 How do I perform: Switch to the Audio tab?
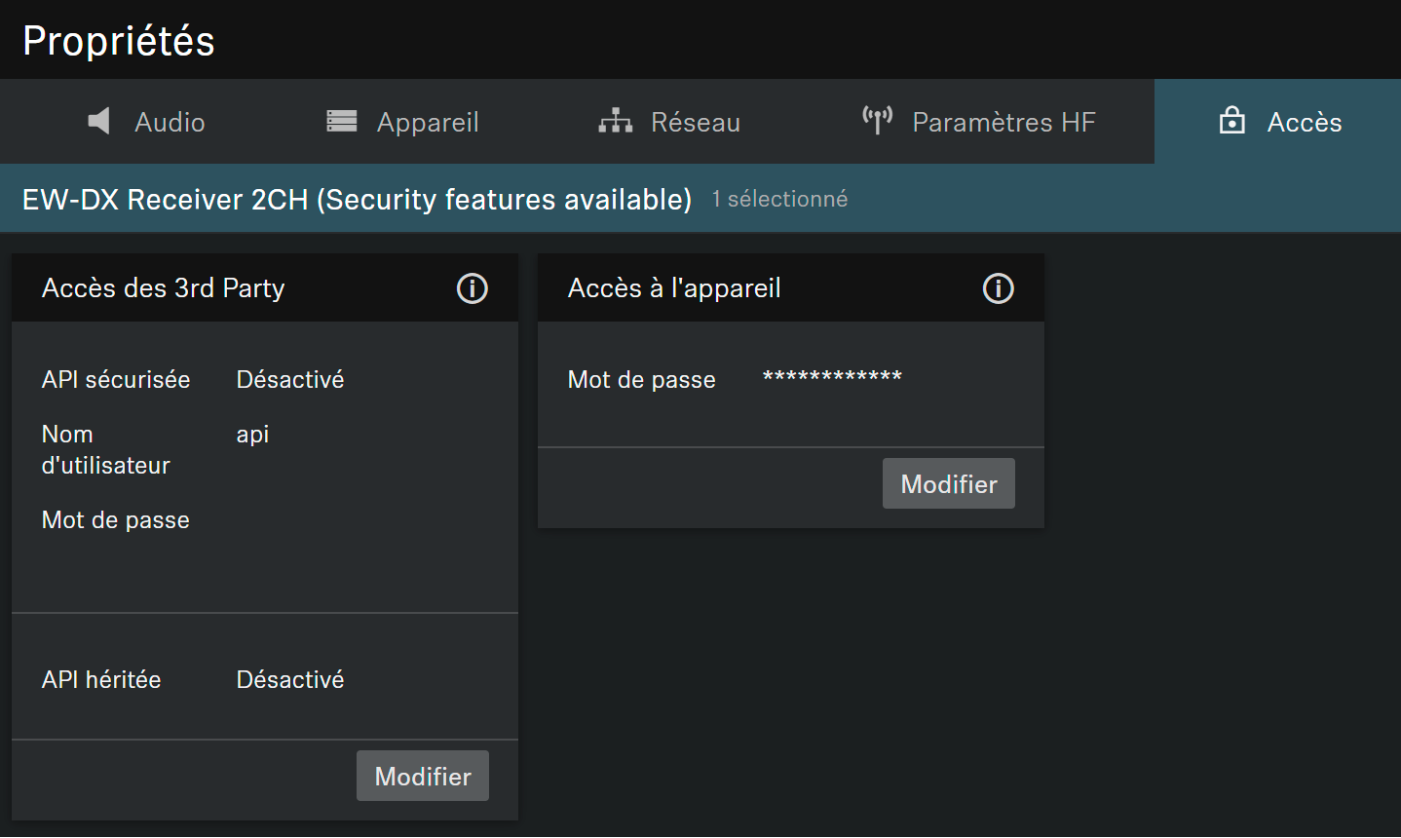170,123
